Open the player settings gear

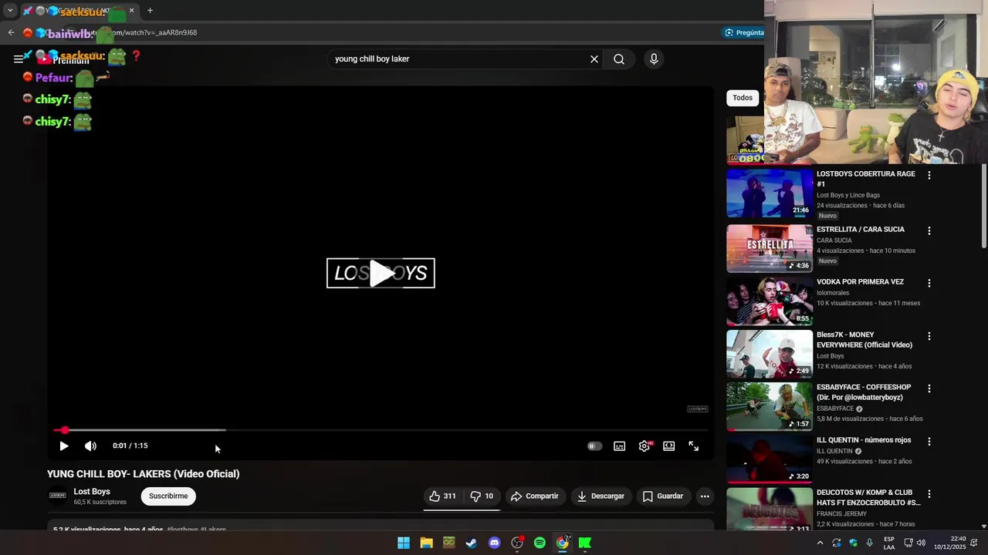click(x=645, y=446)
